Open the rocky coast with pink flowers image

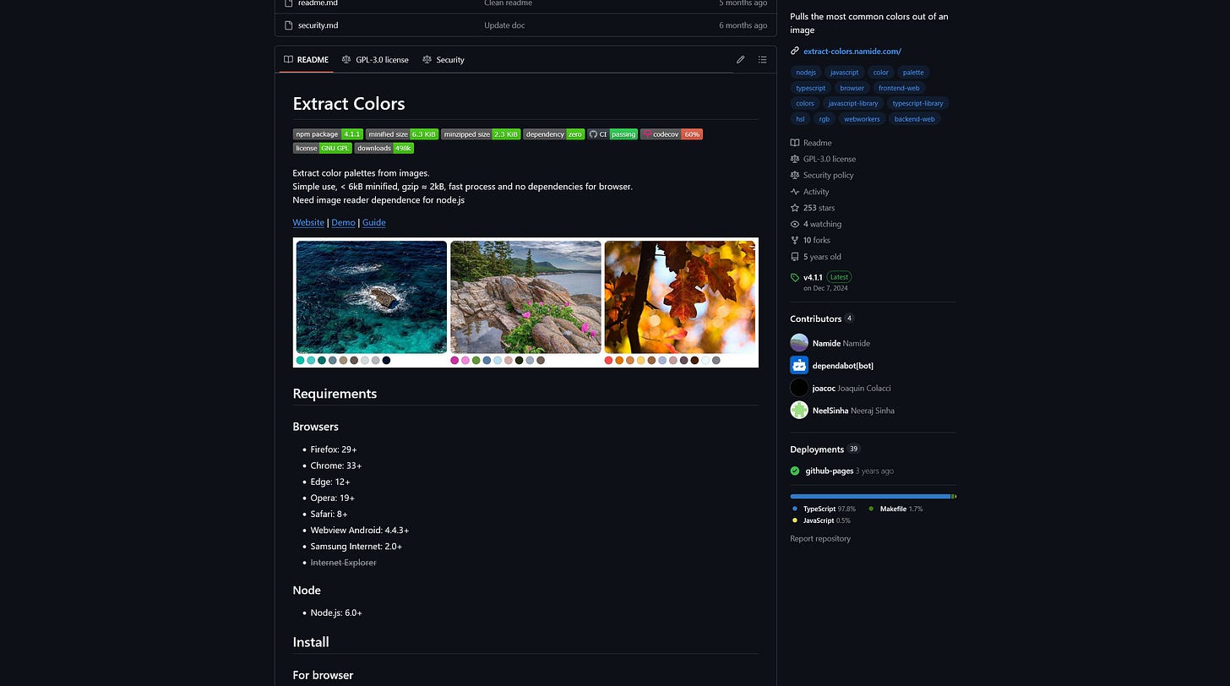(525, 297)
